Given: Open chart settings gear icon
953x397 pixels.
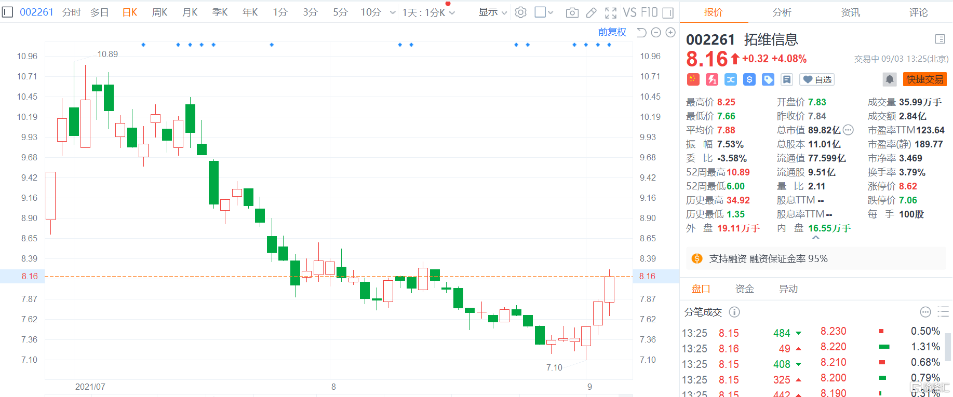Looking at the screenshot, I should 520,12.
